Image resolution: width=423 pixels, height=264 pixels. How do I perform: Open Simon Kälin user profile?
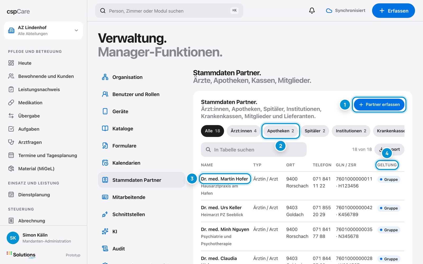(43, 238)
